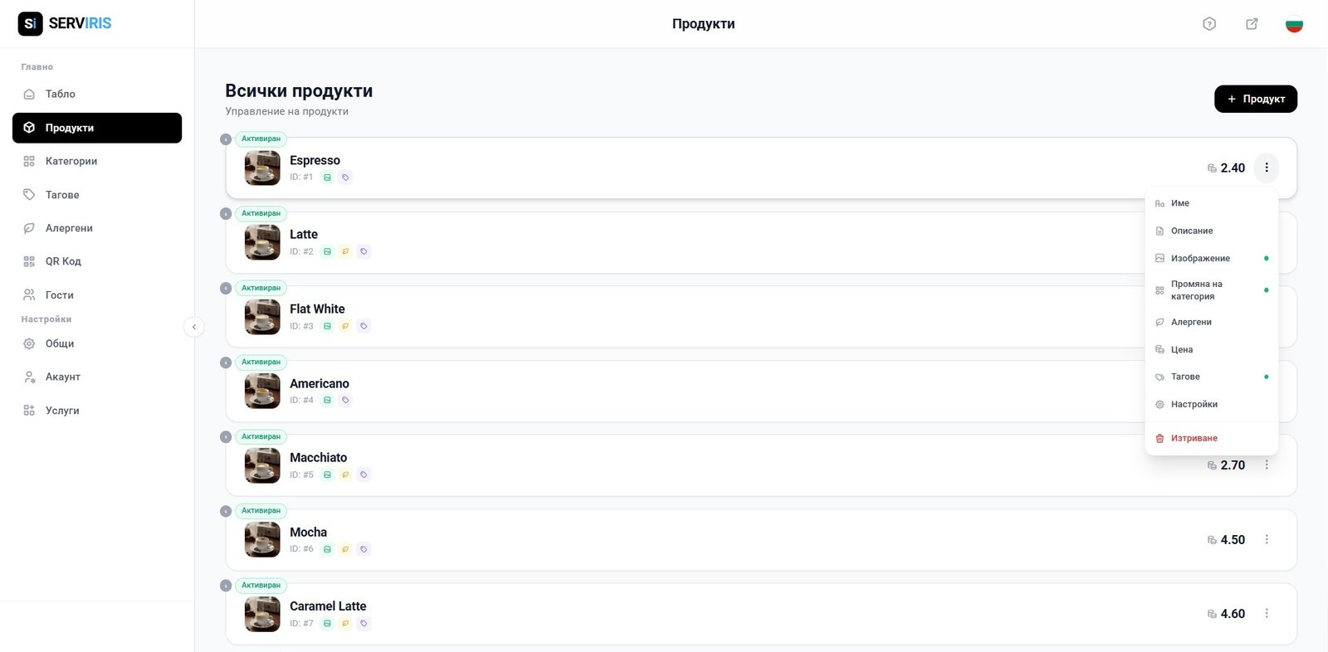This screenshot has width=1328, height=652.
Task: Click the Flat White image badge icon
Action: 327,326
